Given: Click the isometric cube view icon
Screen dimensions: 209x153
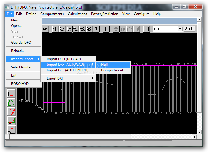Looking at the screenshot, I should (x=136, y=29).
